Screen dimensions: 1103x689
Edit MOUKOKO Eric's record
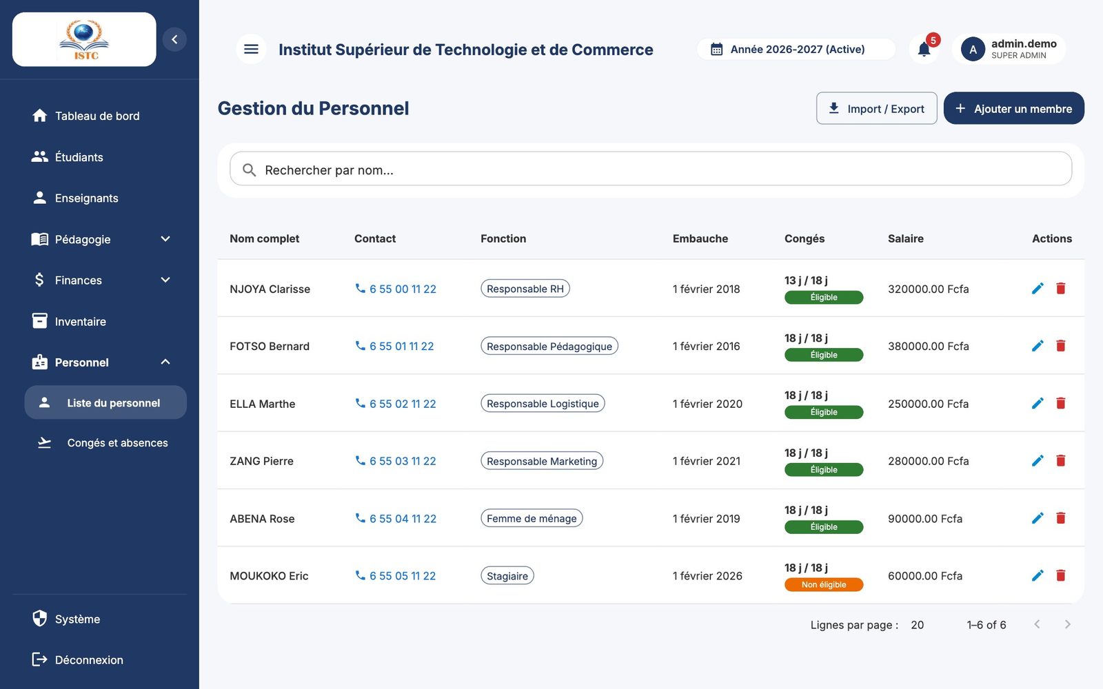coord(1038,575)
